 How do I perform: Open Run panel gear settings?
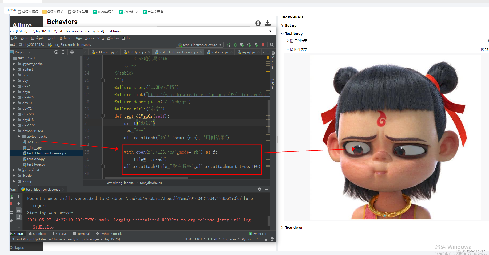259,189
